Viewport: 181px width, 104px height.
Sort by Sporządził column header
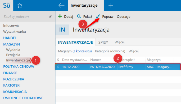131,60
